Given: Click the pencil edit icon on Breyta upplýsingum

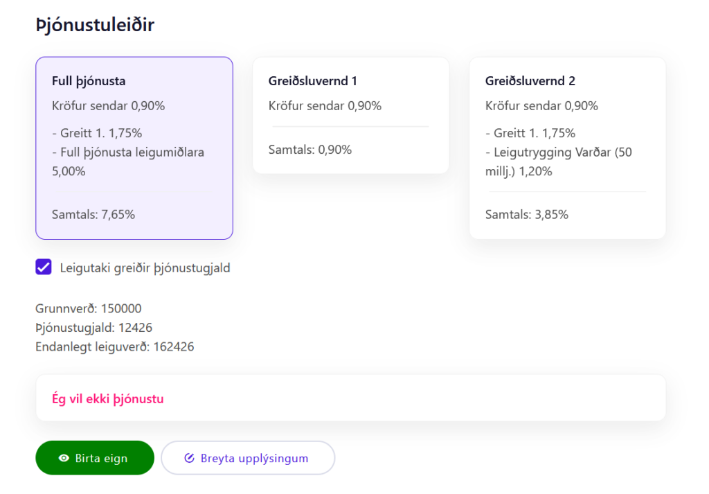Looking at the screenshot, I should (x=189, y=458).
